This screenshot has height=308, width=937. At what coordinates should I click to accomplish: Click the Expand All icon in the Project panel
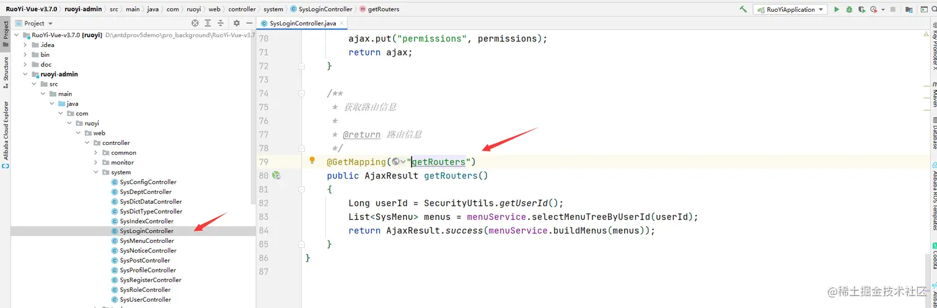pos(208,23)
